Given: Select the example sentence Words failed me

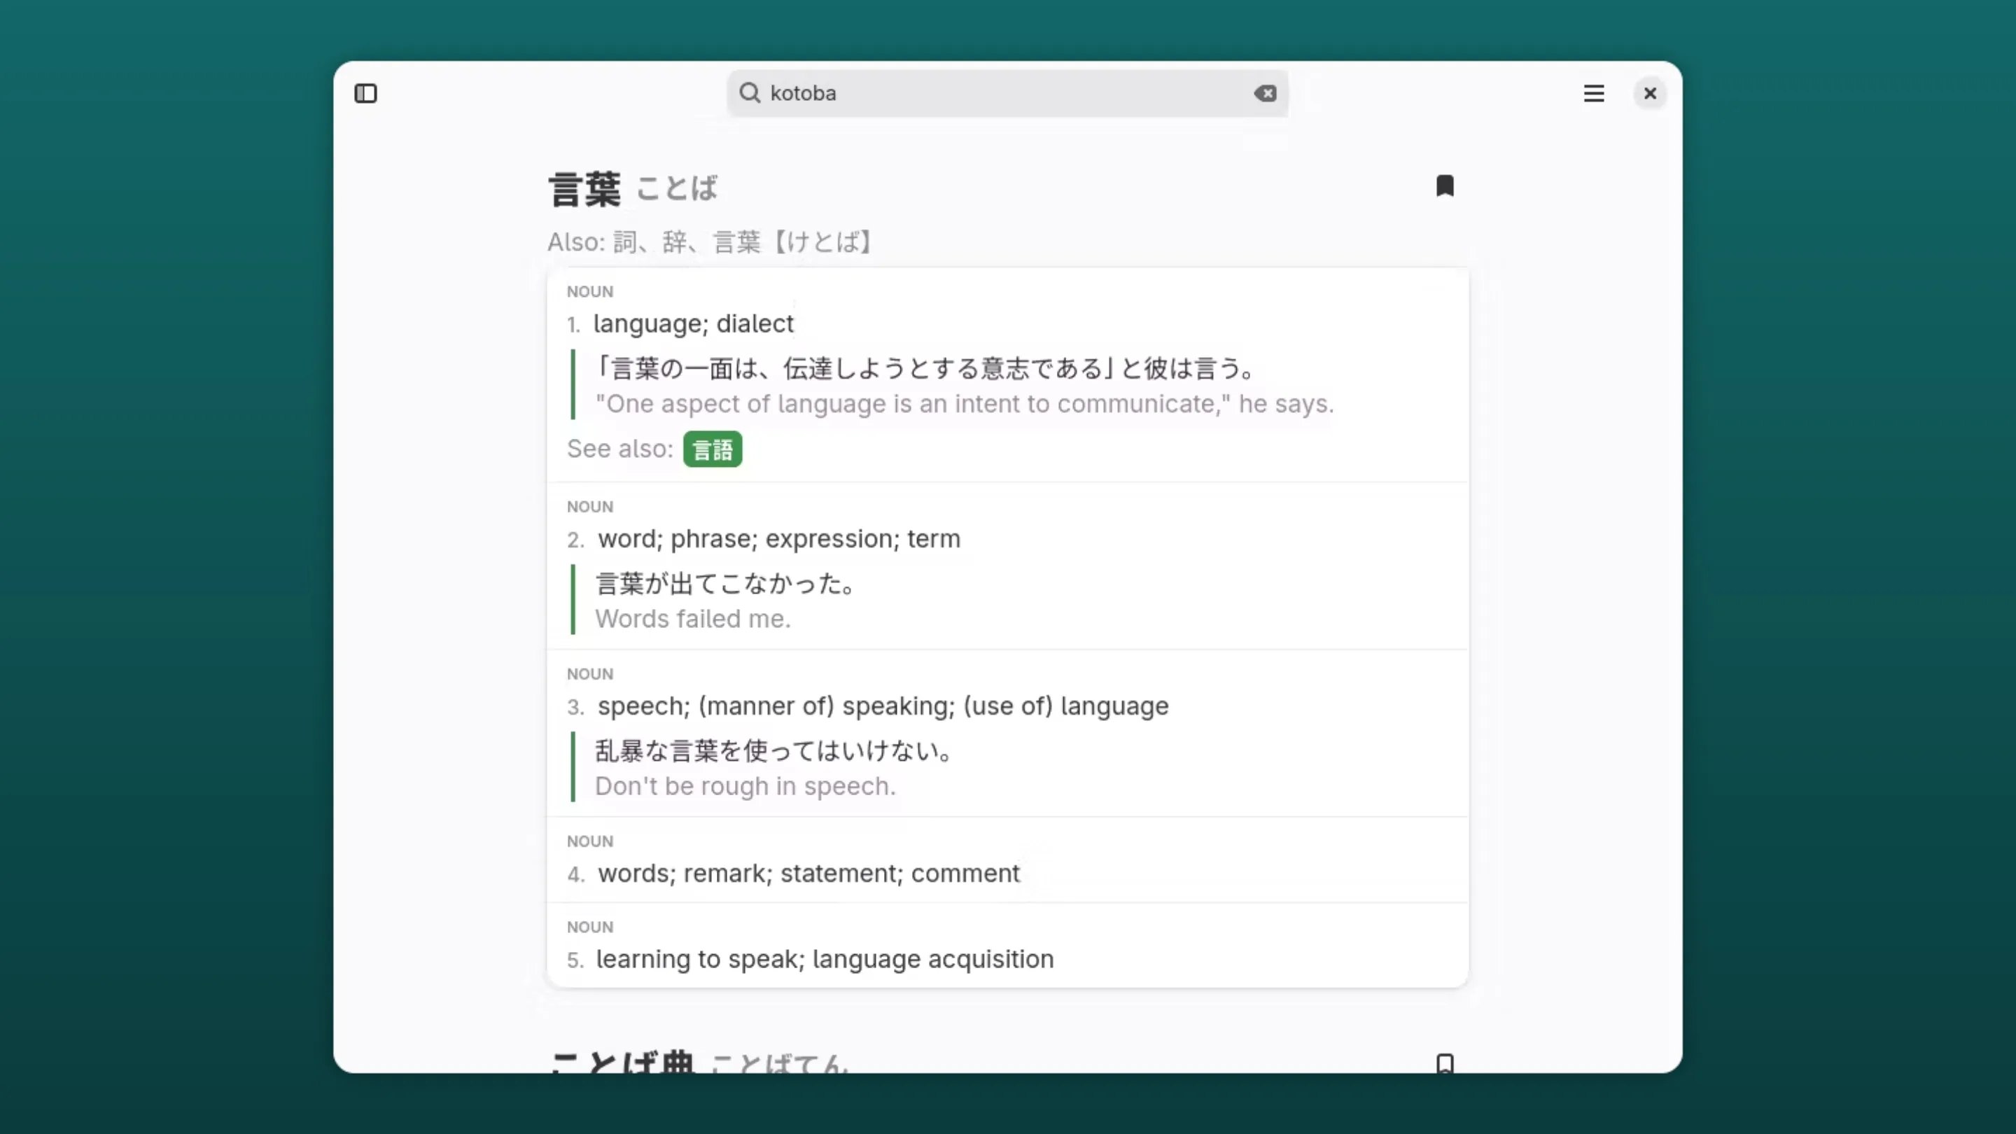Looking at the screenshot, I should click(694, 618).
